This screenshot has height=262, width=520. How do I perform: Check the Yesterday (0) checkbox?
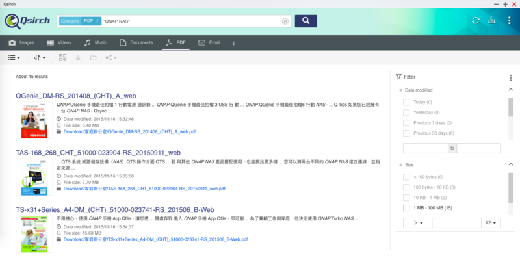(x=406, y=112)
